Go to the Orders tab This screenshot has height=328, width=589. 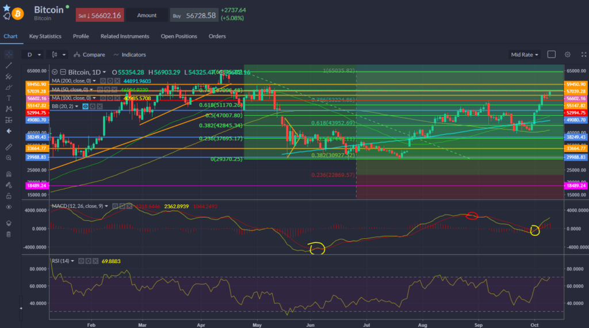pyautogui.click(x=217, y=36)
